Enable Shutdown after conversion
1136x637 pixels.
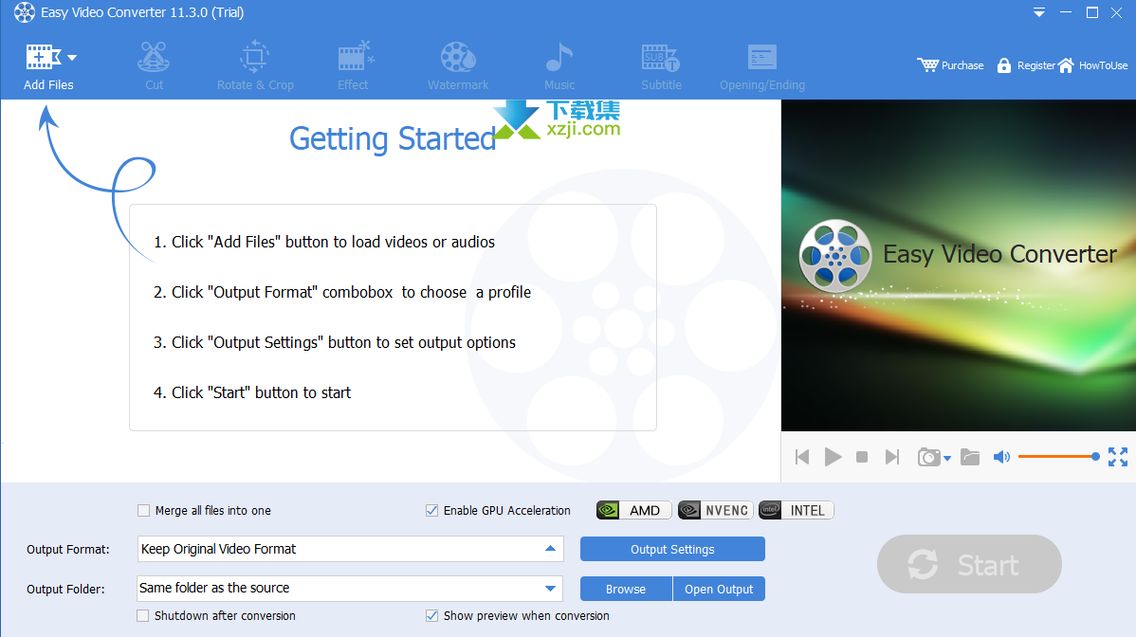coord(143,615)
